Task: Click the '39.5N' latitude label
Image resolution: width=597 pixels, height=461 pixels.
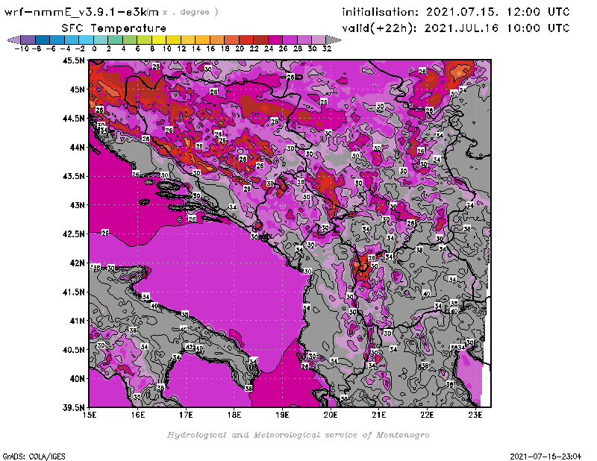Action: tap(73, 408)
